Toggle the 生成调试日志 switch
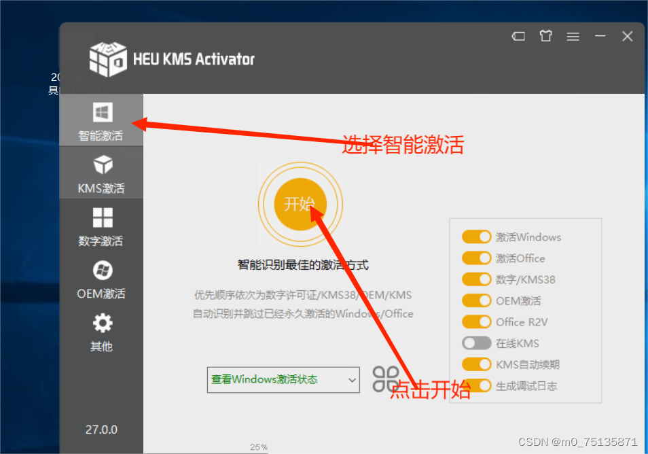Image resolution: width=648 pixels, height=454 pixels. coord(477,385)
